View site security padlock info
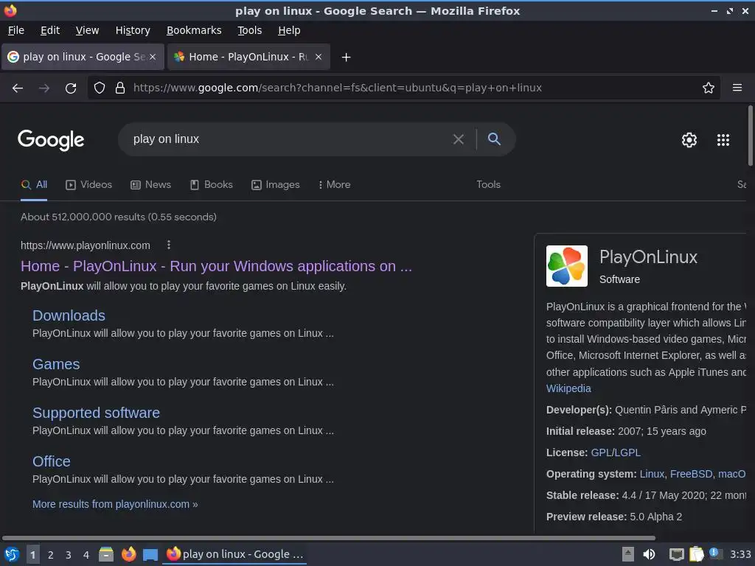The width and height of the screenshot is (755, 566). pyautogui.click(x=120, y=88)
